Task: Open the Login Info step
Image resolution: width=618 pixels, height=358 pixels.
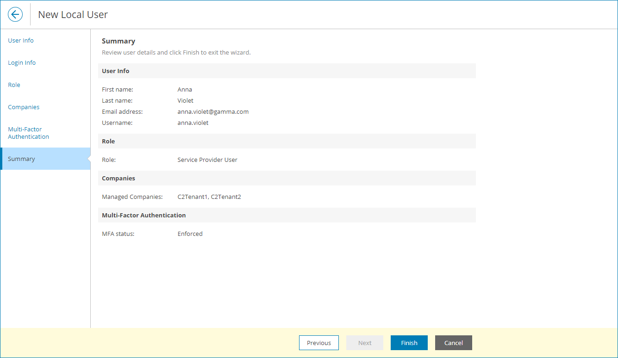Action: [21, 62]
